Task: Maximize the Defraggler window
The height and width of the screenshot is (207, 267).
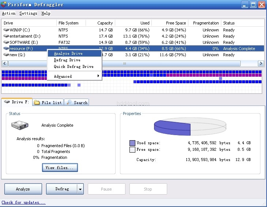Action: coord(253,5)
